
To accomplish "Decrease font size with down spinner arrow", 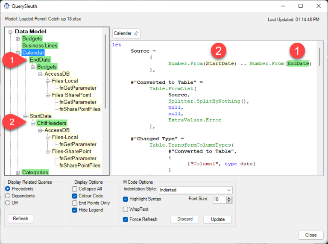I will (229, 201).
